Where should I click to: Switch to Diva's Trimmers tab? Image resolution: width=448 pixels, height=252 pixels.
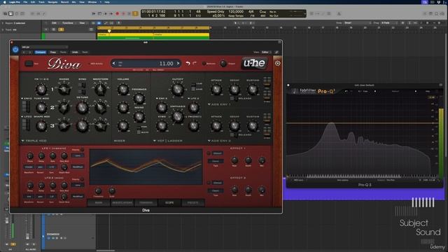146,203
